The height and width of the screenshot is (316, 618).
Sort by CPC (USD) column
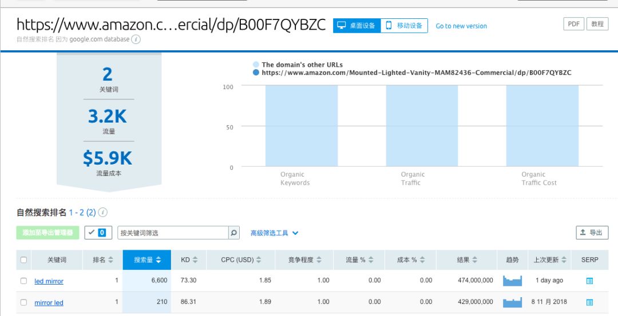240,260
